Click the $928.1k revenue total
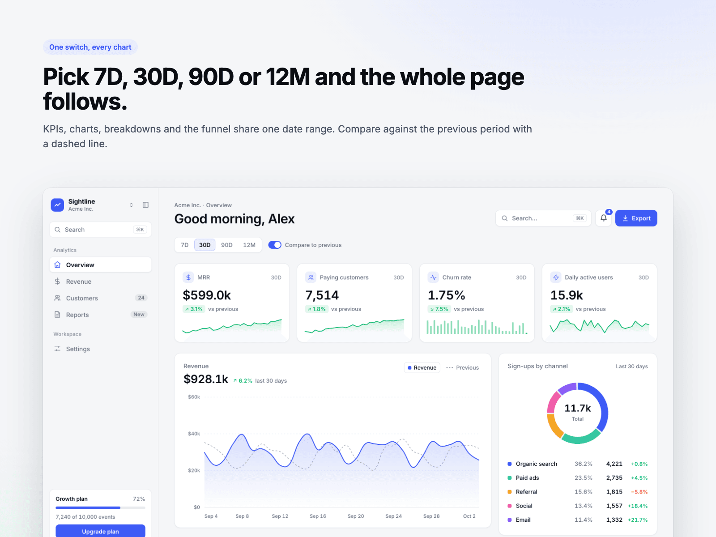This screenshot has width=716, height=537. [x=206, y=379]
